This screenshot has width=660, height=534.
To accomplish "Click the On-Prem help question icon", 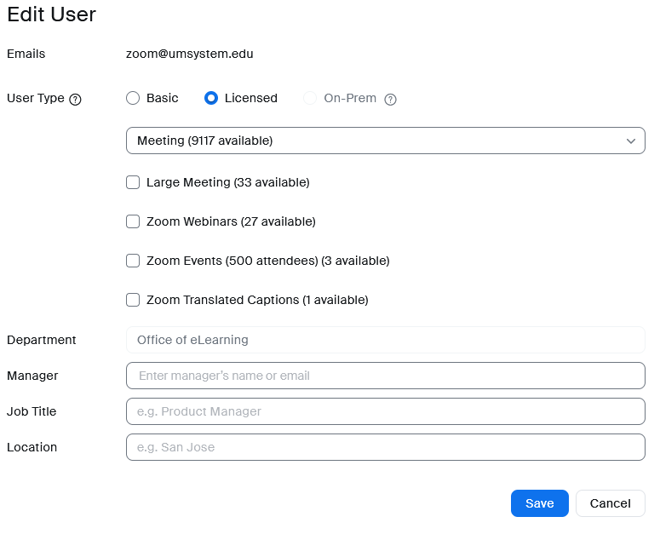I will tap(390, 100).
